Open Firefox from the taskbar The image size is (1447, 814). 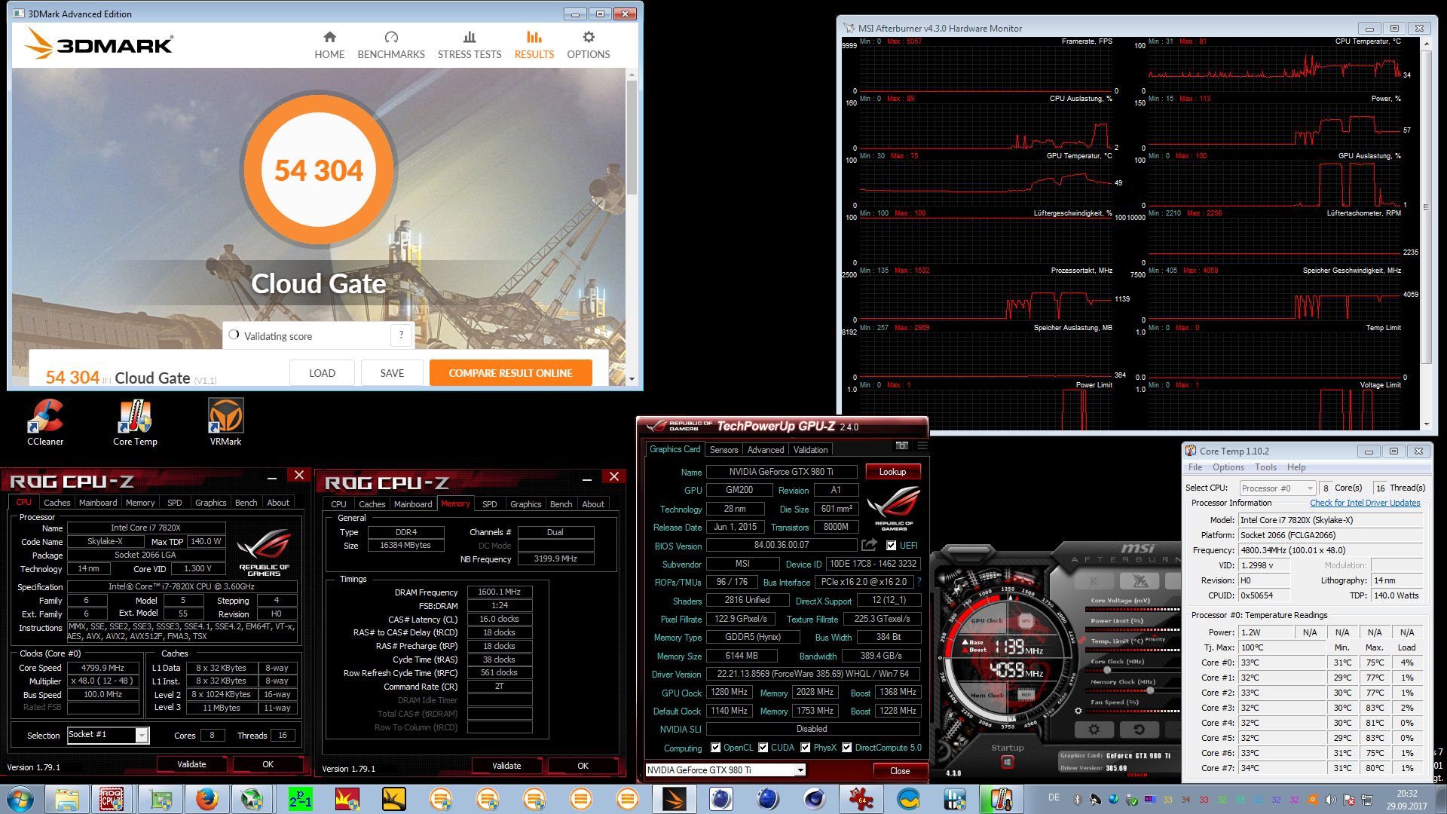pyautogui.click(x=206, y=799)
